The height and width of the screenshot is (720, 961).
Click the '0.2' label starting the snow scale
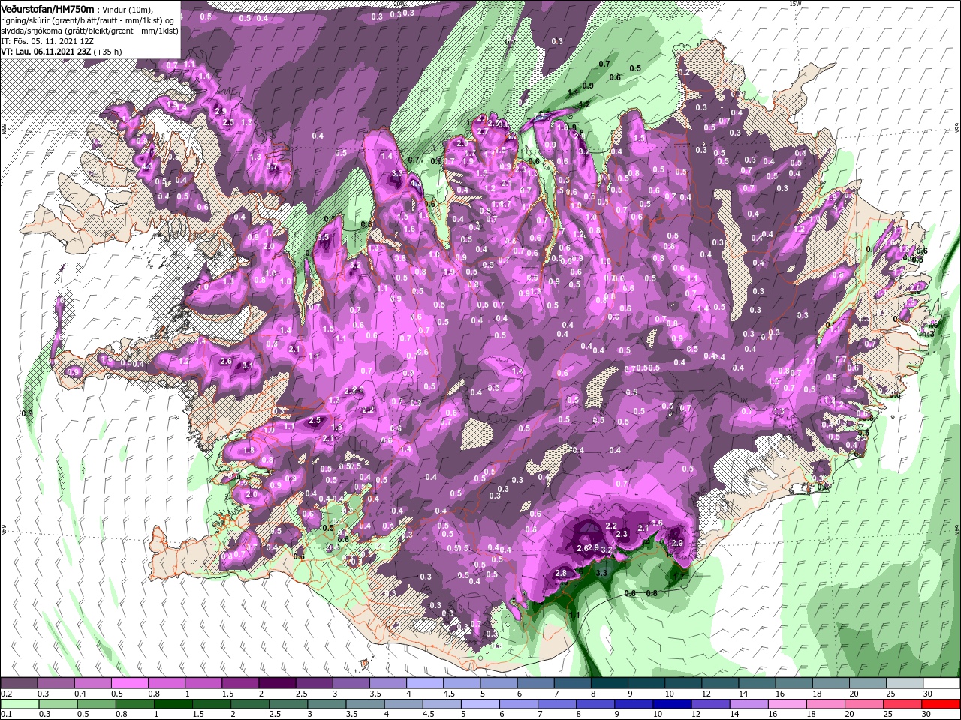[x=7, y=694]
